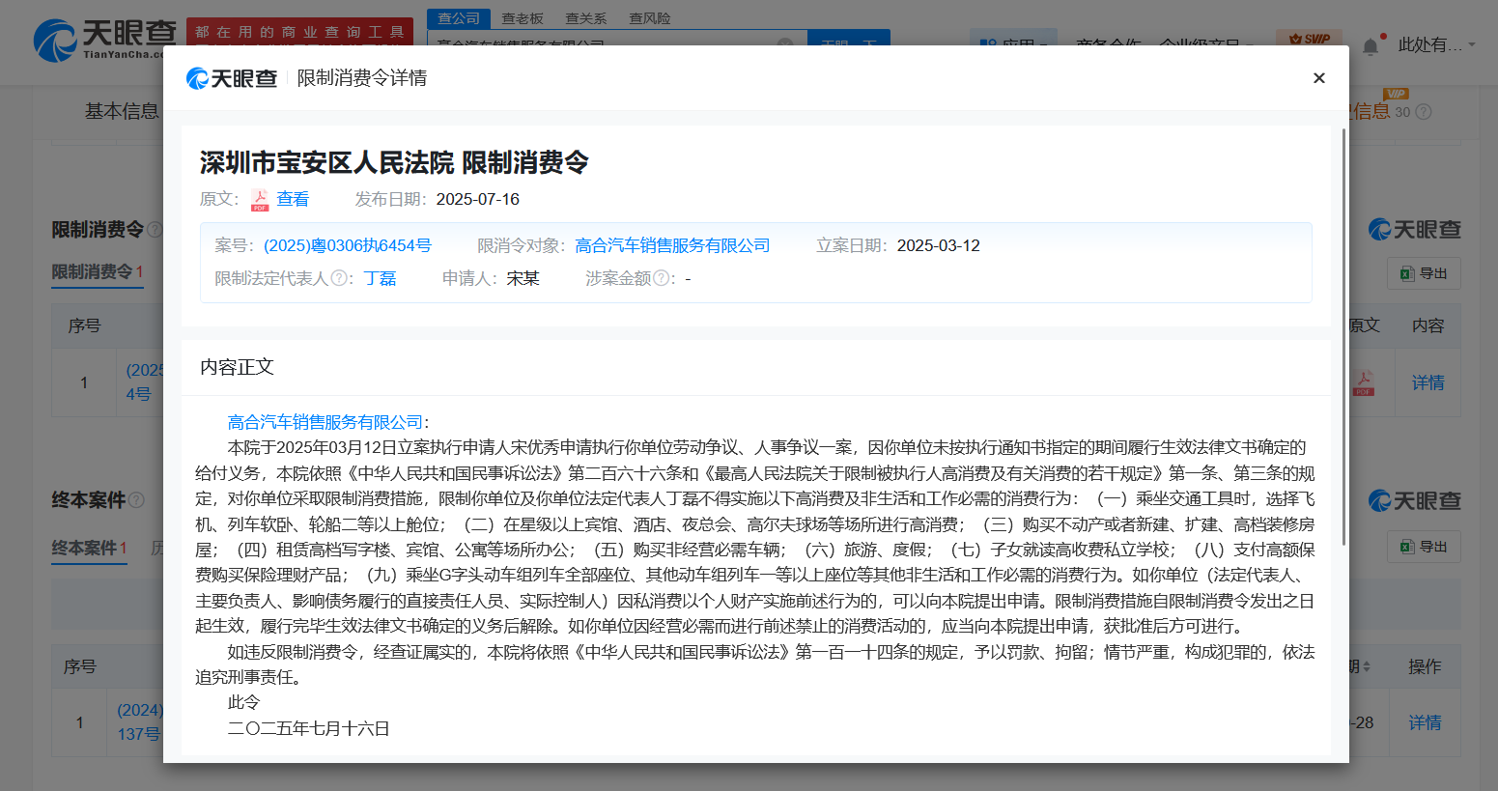Click help icon next to 信息 30

pos(1423,112)
